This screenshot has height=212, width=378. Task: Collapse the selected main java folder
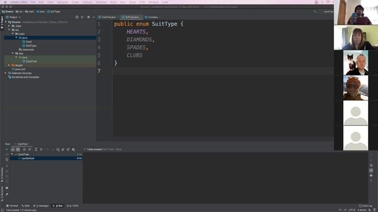[17, 38]
